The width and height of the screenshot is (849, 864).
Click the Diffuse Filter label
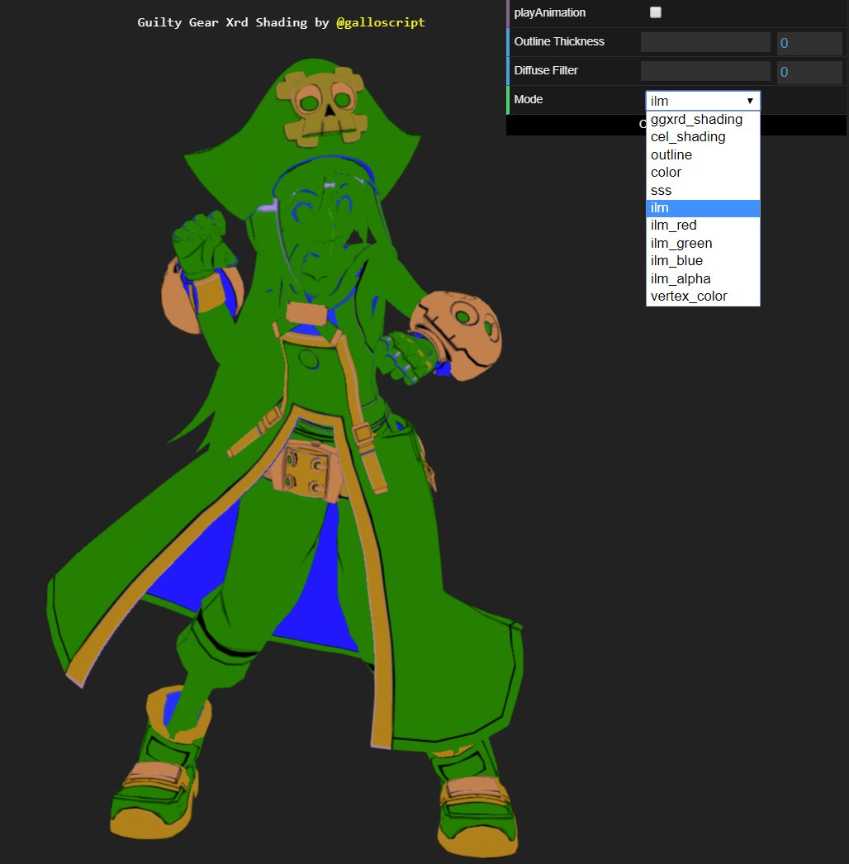coord(545,70)
